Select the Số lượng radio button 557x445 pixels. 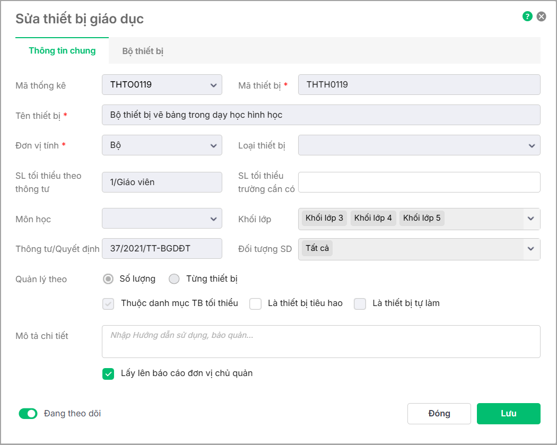[108, 278]
